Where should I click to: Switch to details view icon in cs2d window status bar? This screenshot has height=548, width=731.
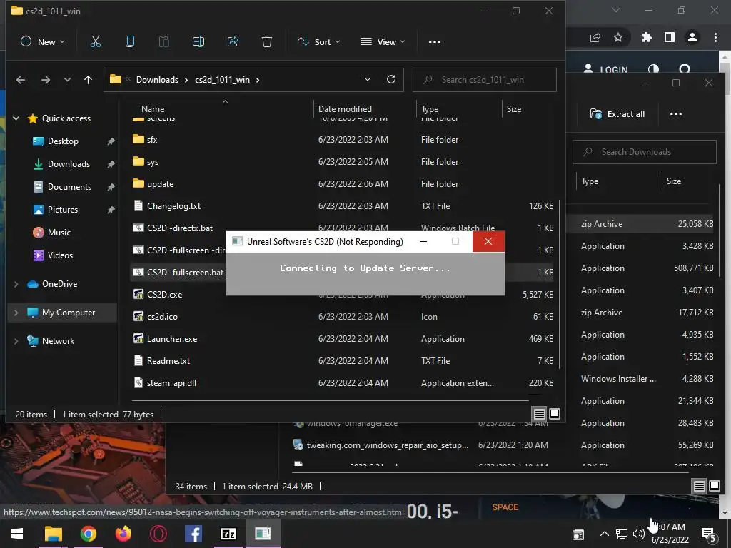point(540,414)
